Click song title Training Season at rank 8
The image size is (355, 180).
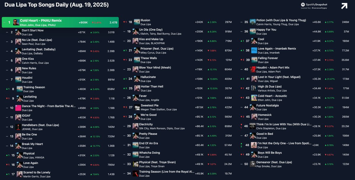pos(34,87)
